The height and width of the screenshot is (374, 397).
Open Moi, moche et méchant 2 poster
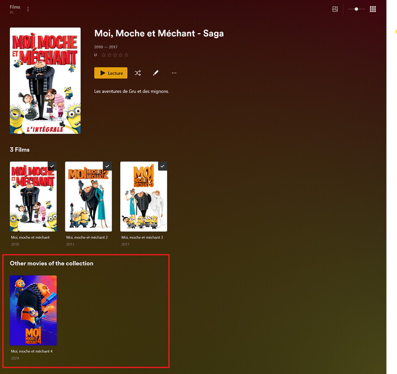[x=88, y=197]
